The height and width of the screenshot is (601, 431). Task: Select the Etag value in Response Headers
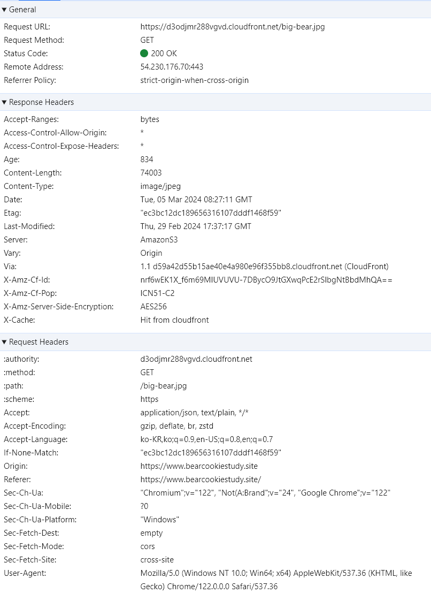(211, 213)
